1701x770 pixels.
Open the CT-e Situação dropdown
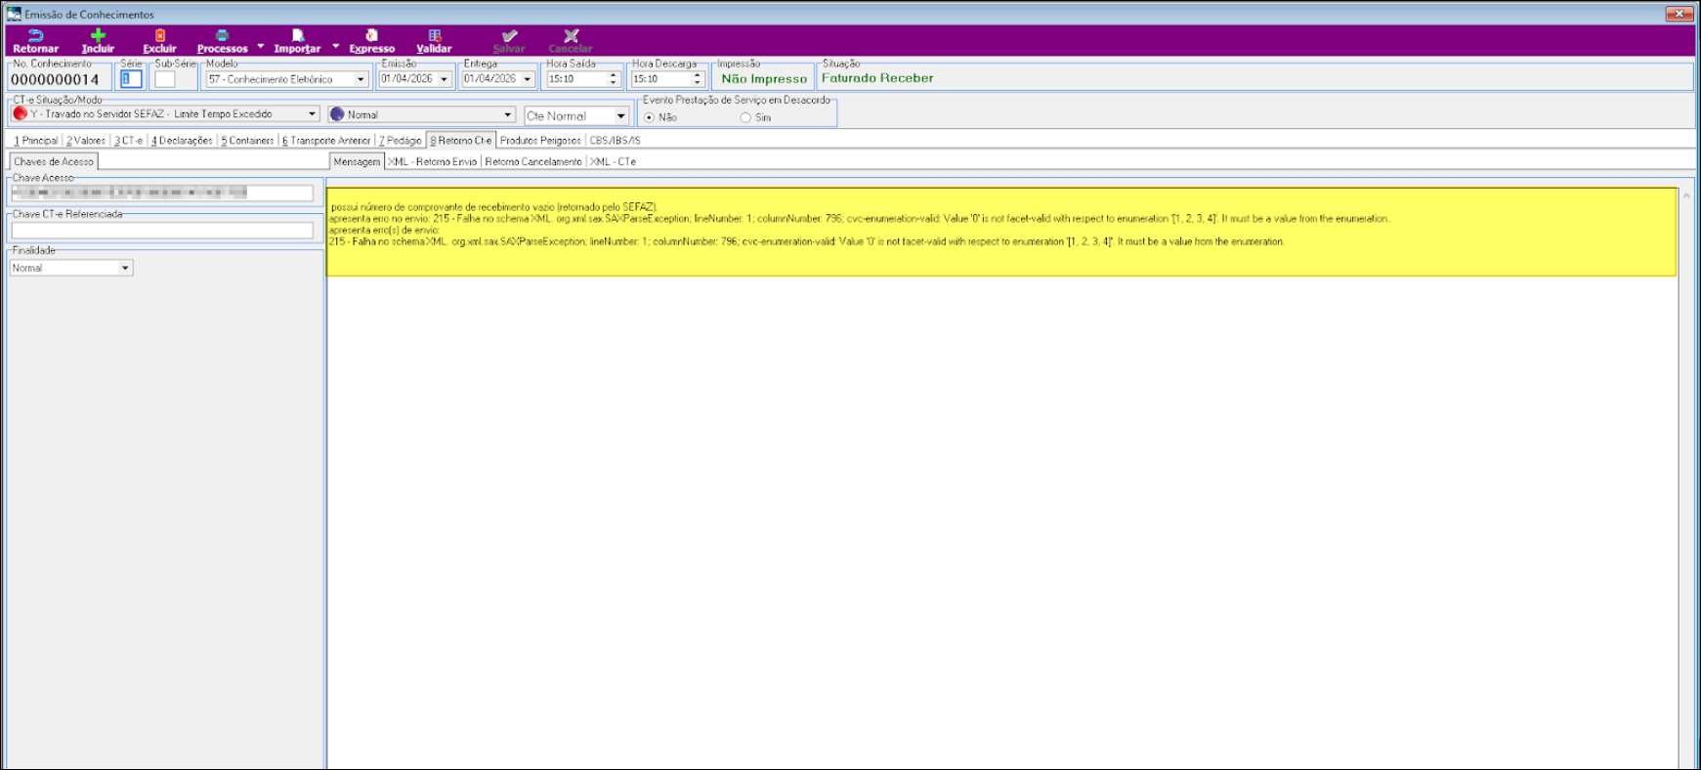pyautogui.click(x=312, y=114)
